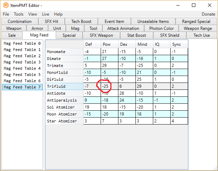Click the Star Atomizer Sync cell

[179, 121]
